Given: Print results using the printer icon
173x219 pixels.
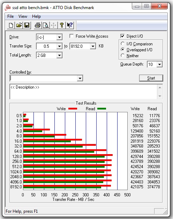Looking at the screenshot, I should (x=38, y=25).
